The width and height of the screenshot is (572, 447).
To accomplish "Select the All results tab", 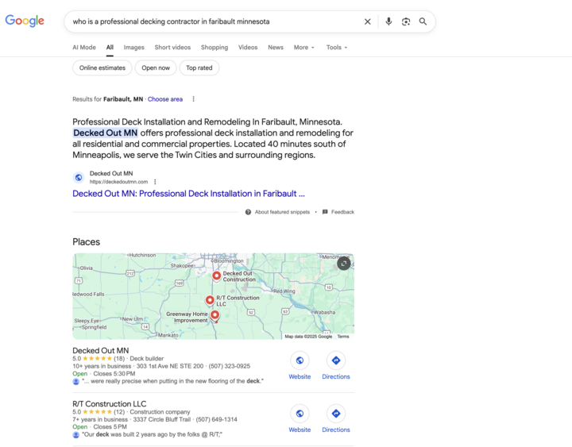I will (110, 48).
